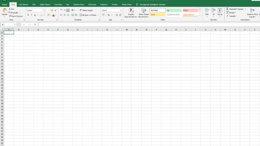Viewport: 260px width, 146px height.
Task: Click the text orientation icon
Action: pyautogui.click(x=73, y=10)
